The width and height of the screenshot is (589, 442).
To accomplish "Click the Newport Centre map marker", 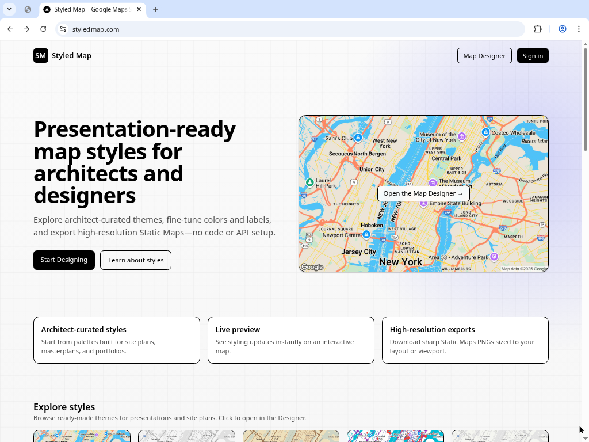I will (x=366, y=235).
